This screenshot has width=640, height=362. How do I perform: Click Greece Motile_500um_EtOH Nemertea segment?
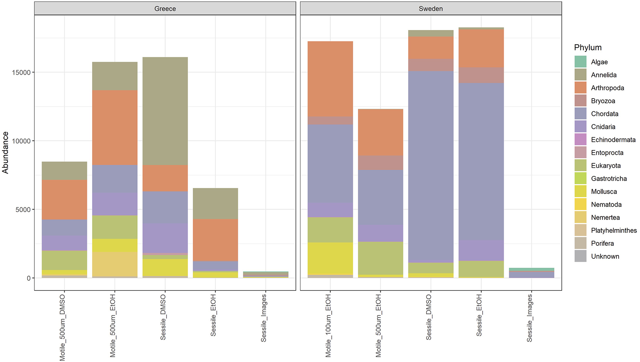(x=115, y=264)
